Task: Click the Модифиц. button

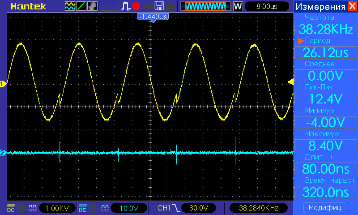Action: coord(326,208)
